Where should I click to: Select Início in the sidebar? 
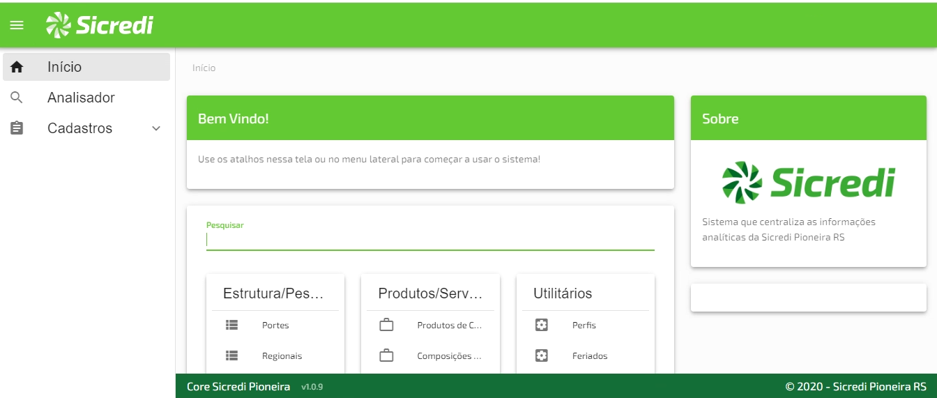click(86, 67)
